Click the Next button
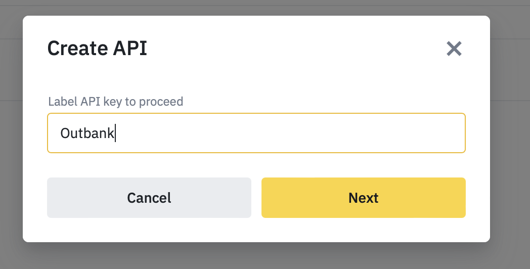 [x=363, y=198]
